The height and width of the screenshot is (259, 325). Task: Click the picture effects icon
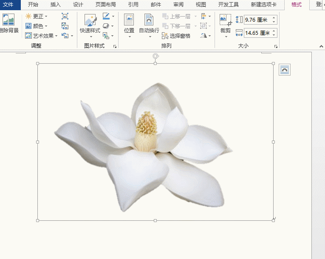(106, 26)
